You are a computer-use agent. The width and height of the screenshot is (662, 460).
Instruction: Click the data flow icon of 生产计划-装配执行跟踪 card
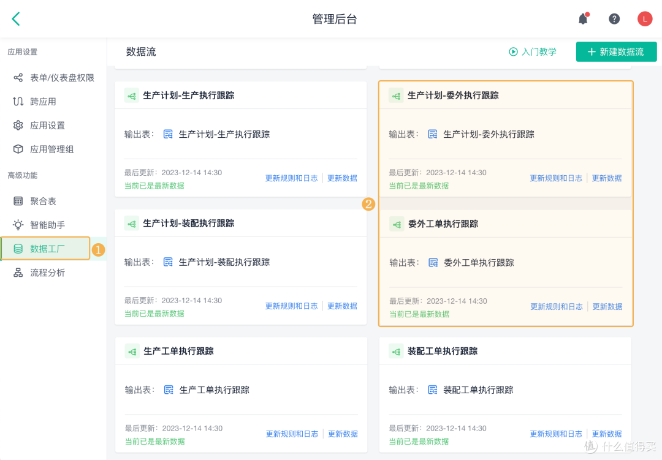pos(132,224)
